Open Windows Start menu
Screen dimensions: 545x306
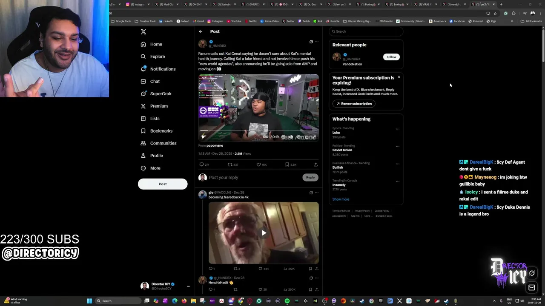(x=89, y=301)
